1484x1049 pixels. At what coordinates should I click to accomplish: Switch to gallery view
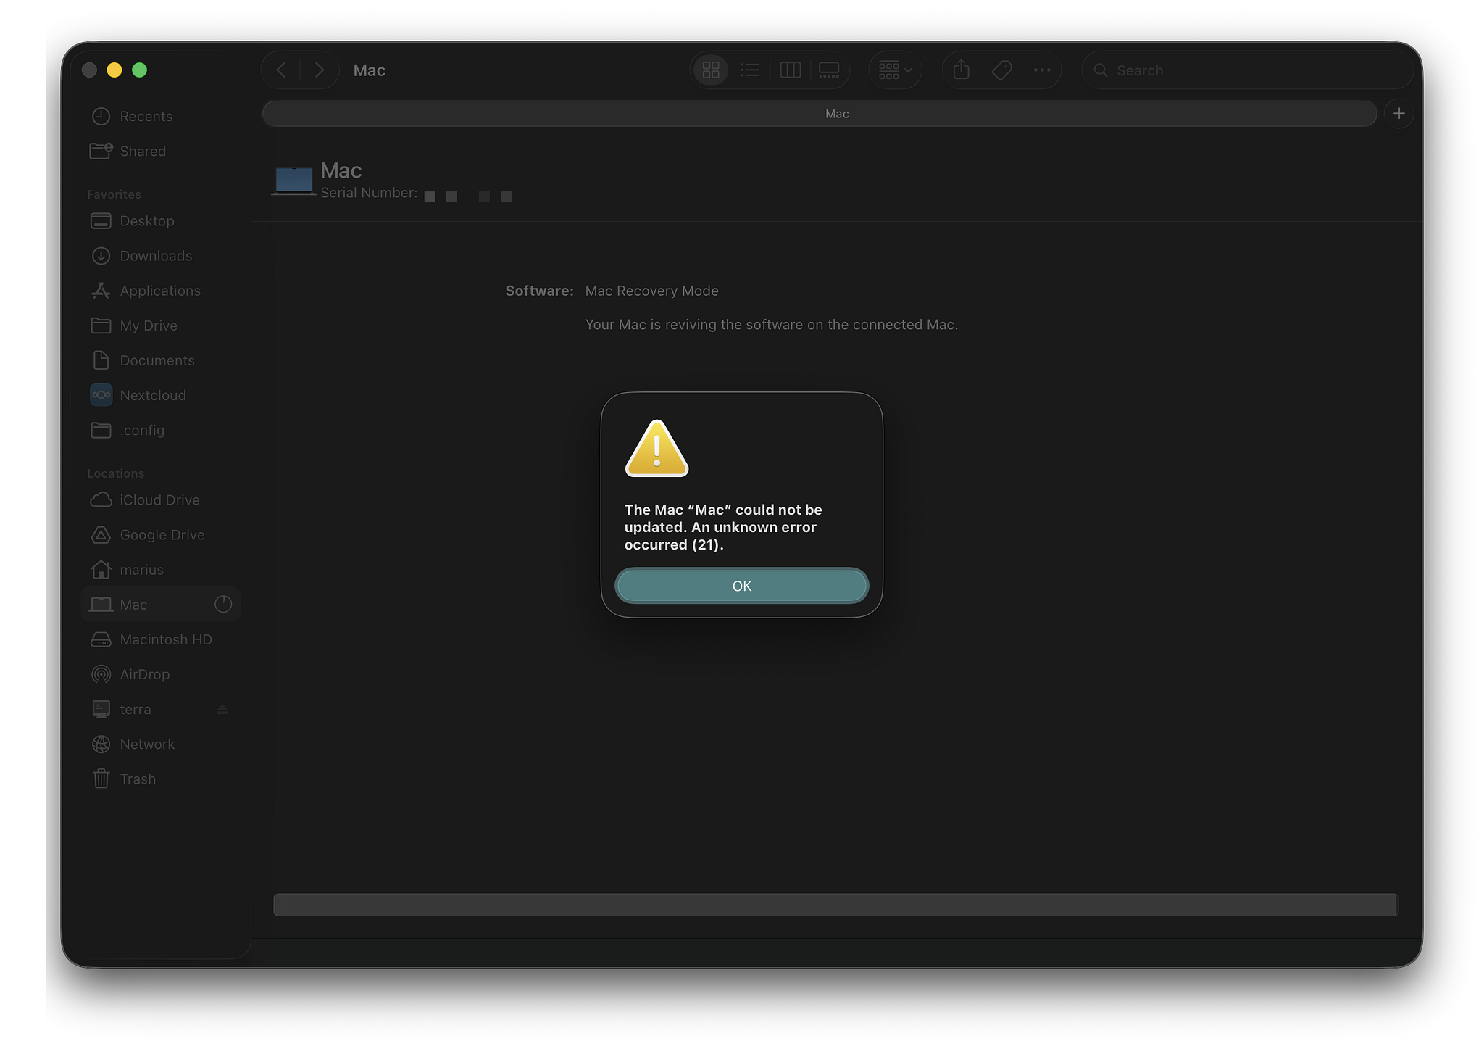pos(829,70)
